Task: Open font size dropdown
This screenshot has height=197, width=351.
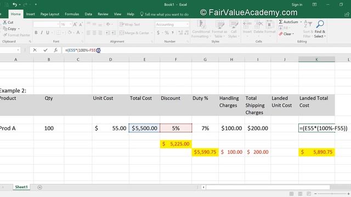Action: click(x=71, y=24)
